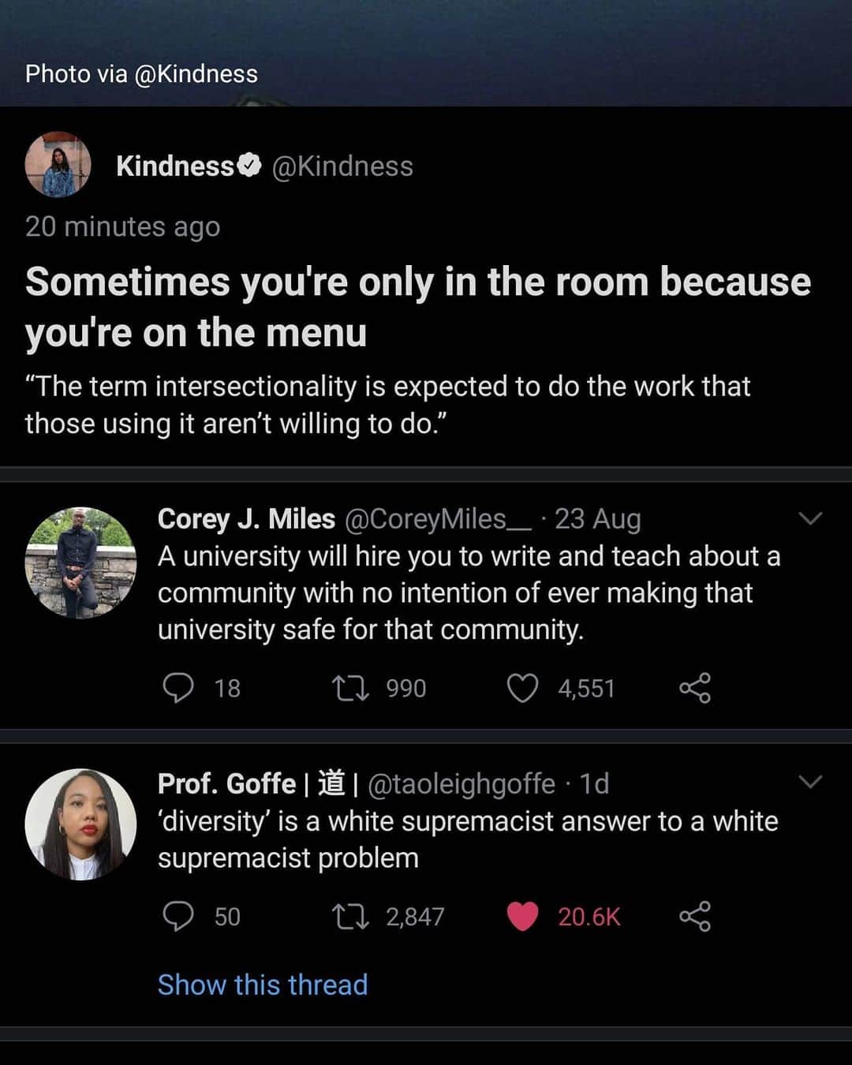Open Prof. Goffe's profile photo
852x1065 pixels.
point(80,824)
